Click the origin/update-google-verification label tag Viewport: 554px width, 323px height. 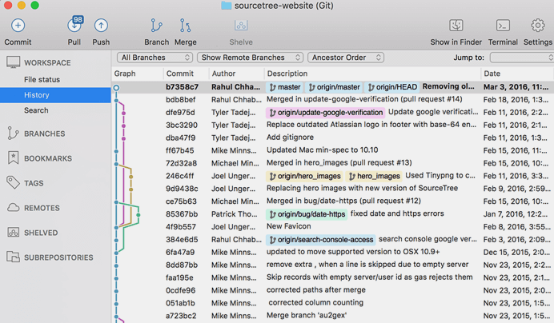click(325, 112)
